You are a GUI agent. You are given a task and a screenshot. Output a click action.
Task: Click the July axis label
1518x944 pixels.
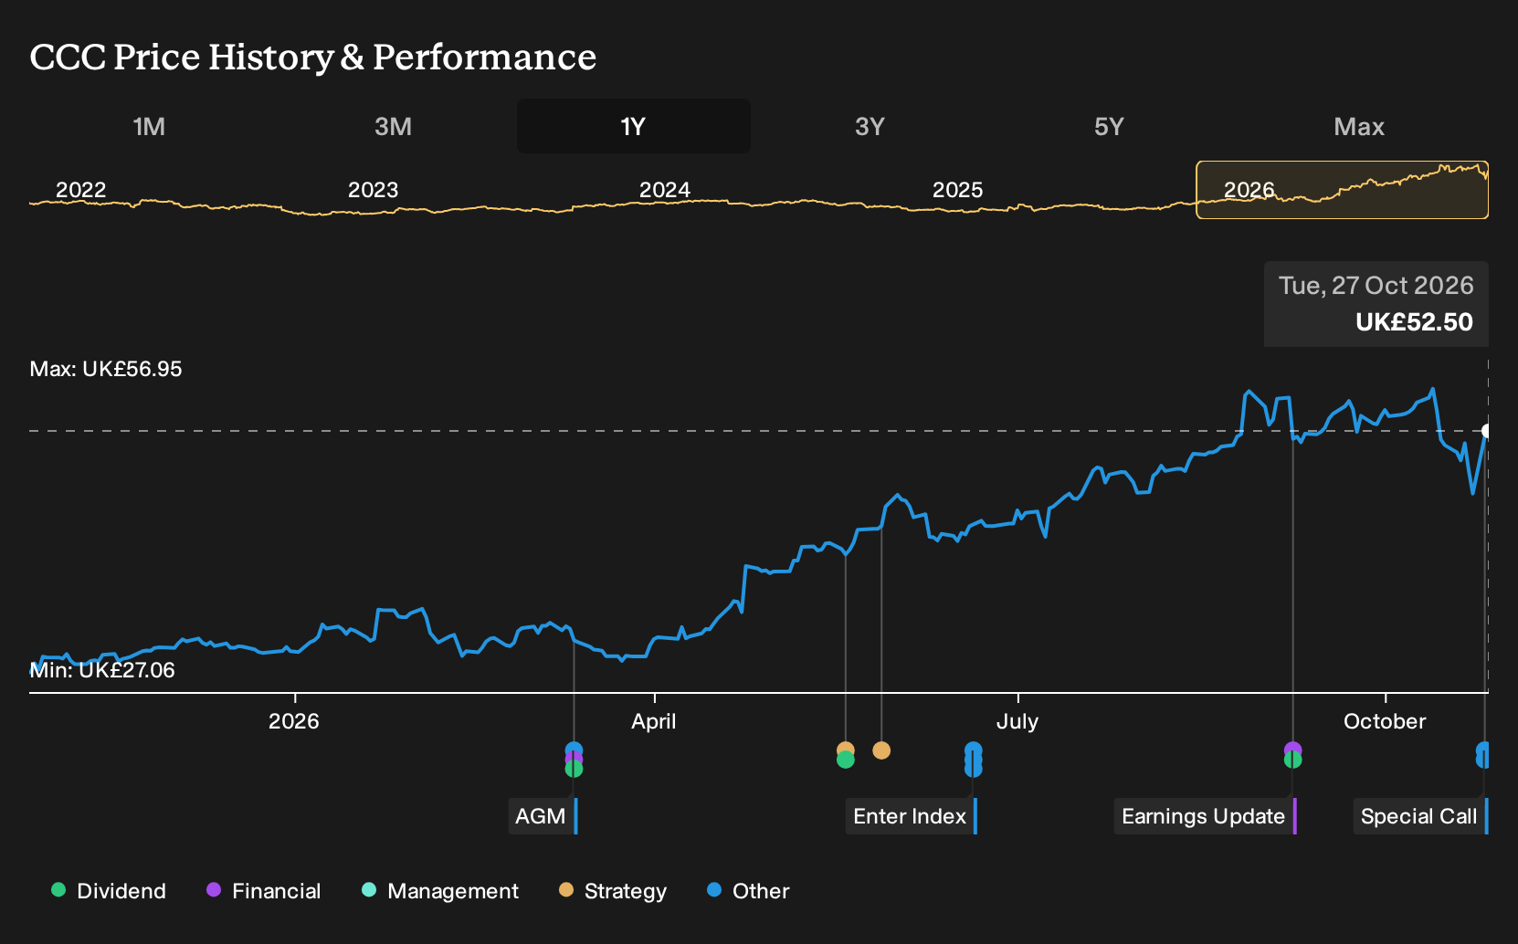point(1017,721)
